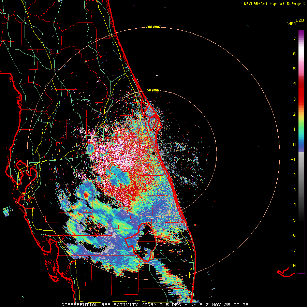Click the black radar site dot
Screen dimensions: 307x307
pos(153,153)
